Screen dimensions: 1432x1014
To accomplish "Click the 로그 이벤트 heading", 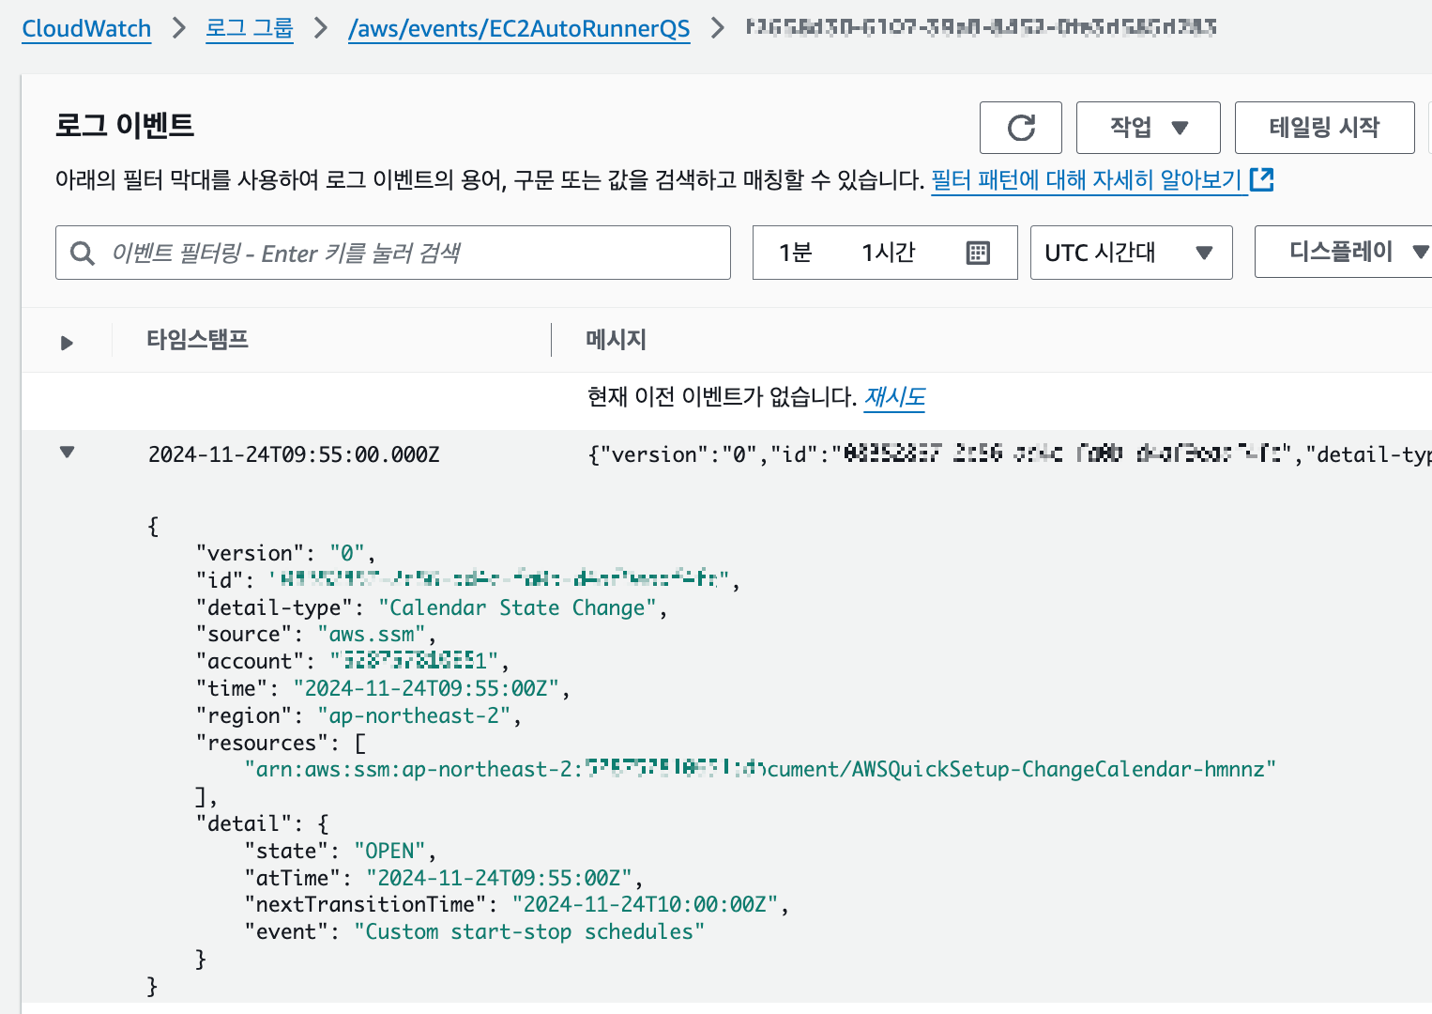I will pos(125,125).
